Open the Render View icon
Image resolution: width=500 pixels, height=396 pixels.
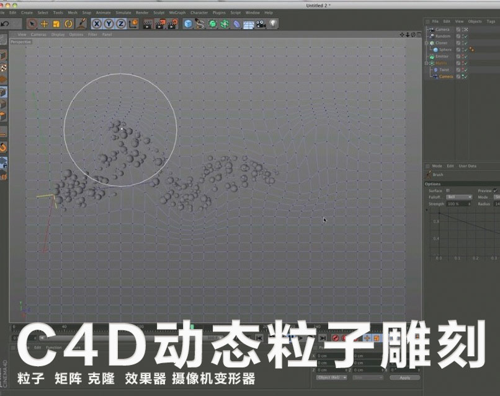(x=147, y=25)
